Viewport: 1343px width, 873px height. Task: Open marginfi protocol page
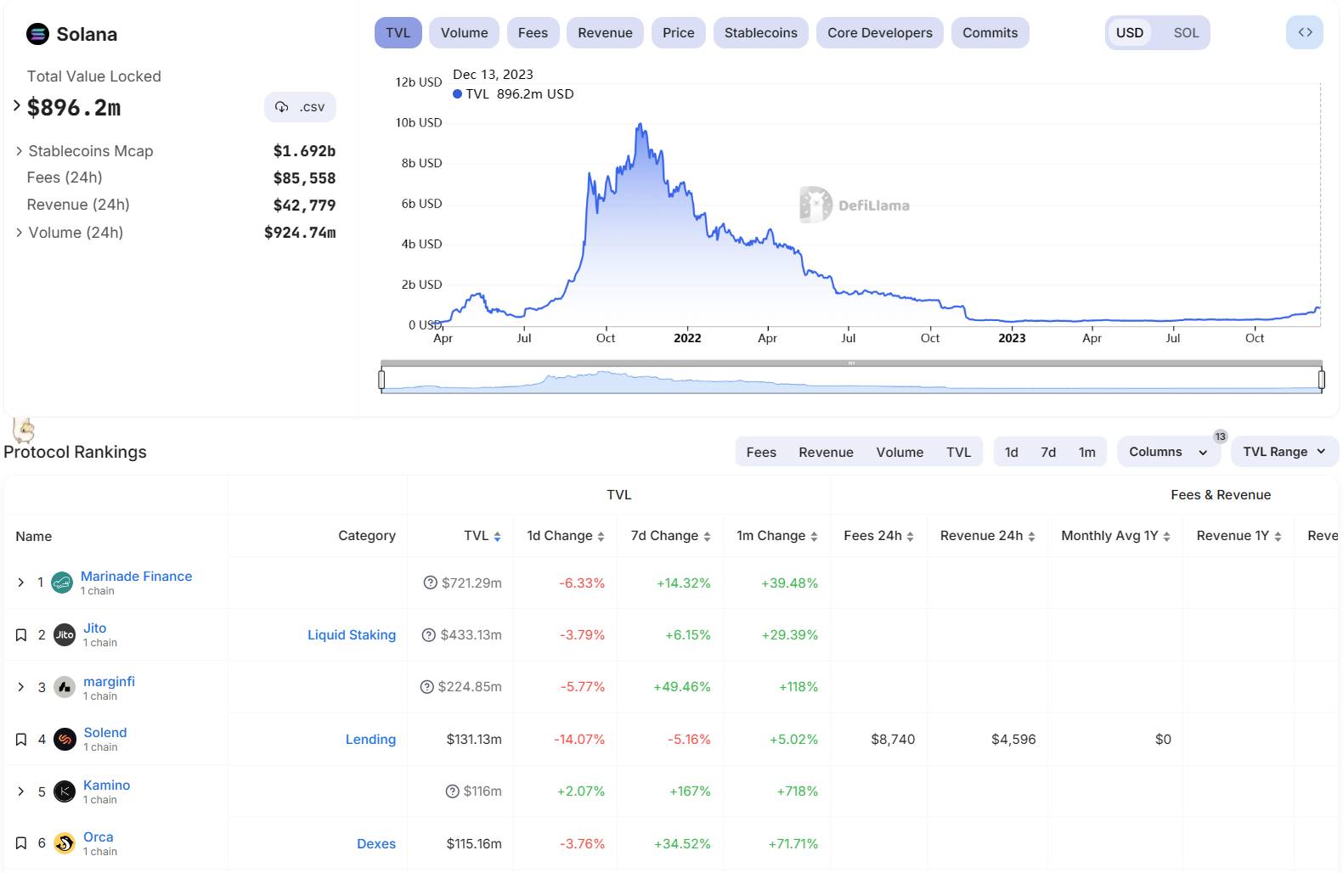pos(109,681)
